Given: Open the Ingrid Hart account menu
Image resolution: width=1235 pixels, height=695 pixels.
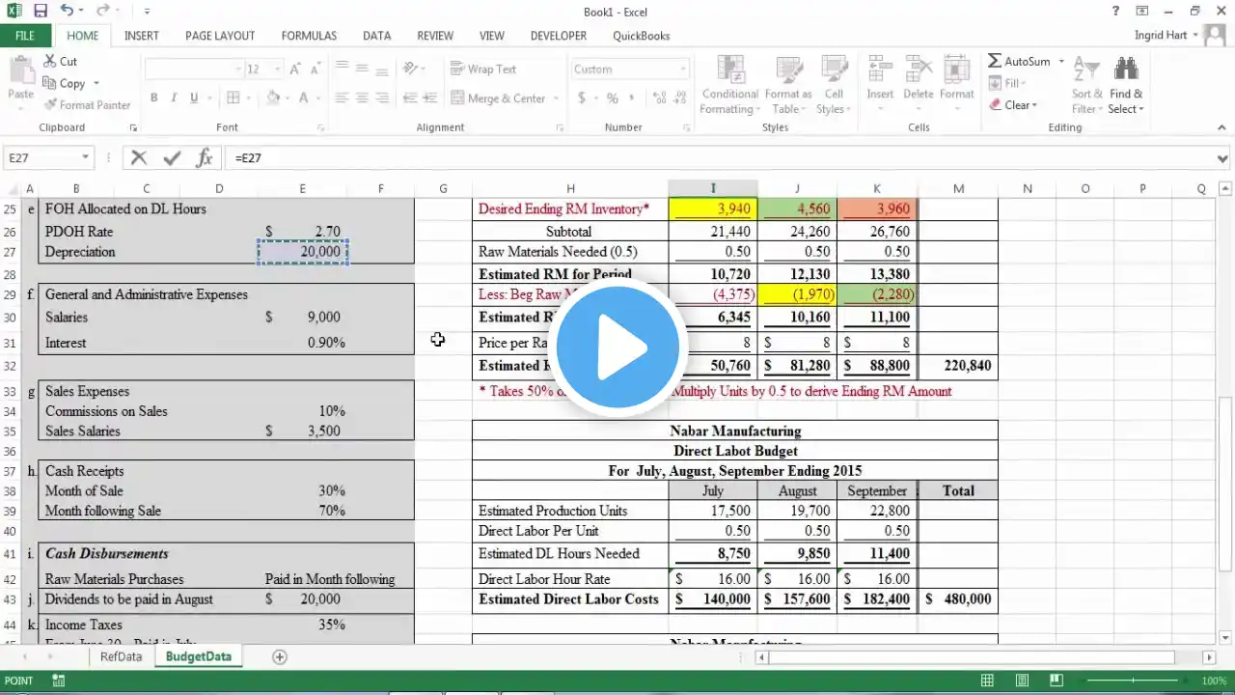Looking at the screenshot, I should point(1167,36).
